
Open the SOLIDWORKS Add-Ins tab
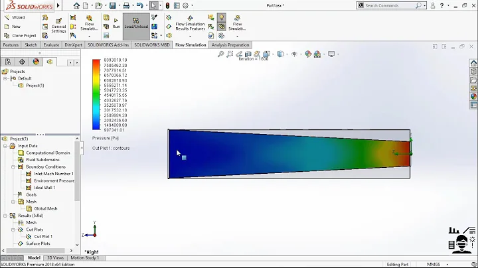click(x=108, y=44)
